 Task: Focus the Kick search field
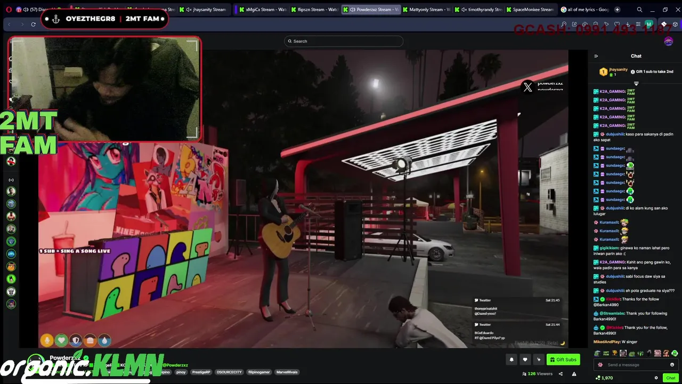(344, 41)
